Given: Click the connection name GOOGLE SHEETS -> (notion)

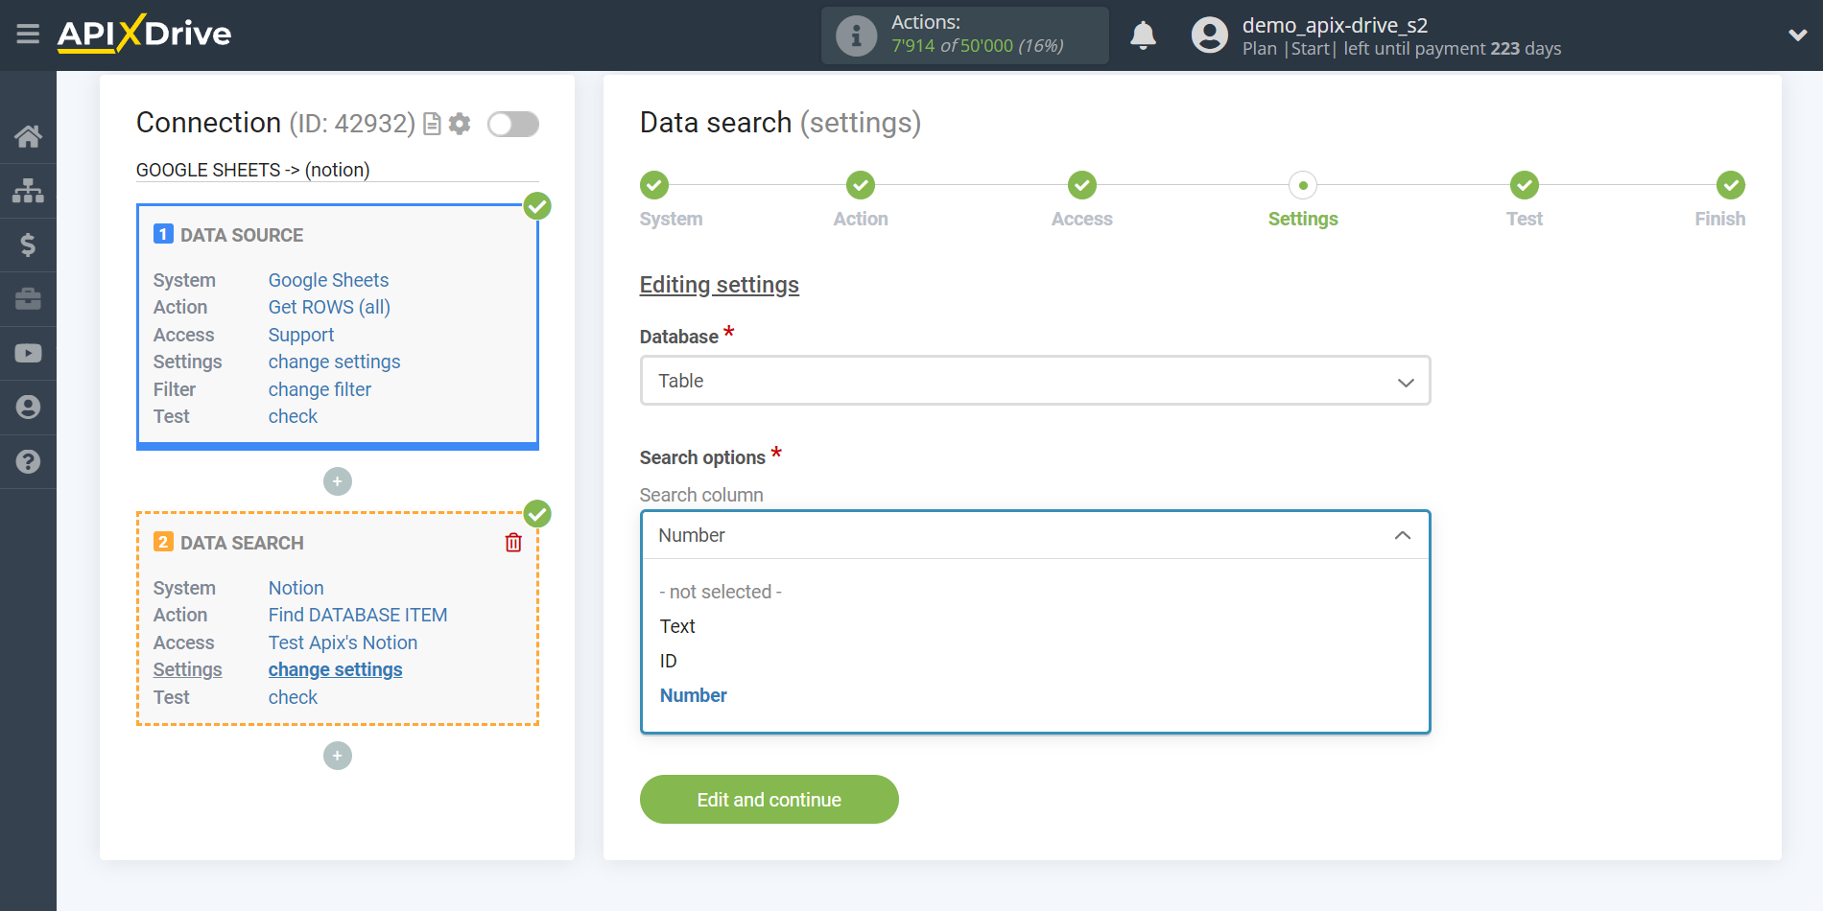Looking at the screenshot, I should (x=252, y=170).
